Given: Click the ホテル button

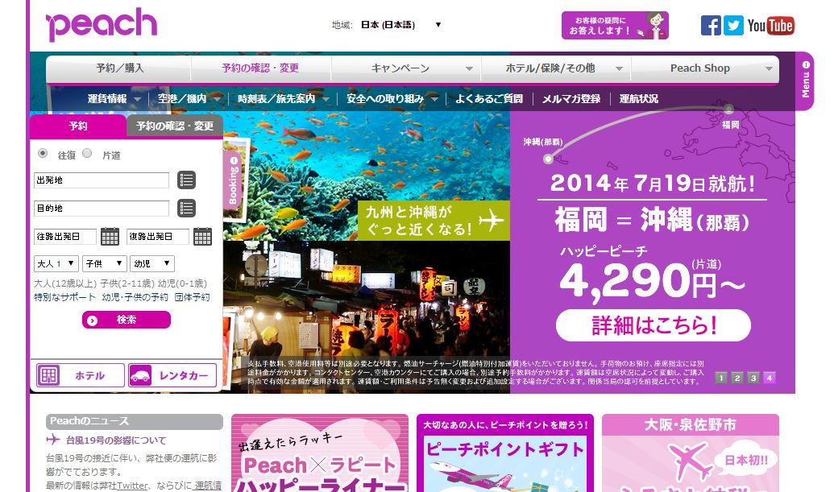Looking at the screenshot, I should pyautogui.click(x=81, y=375).
